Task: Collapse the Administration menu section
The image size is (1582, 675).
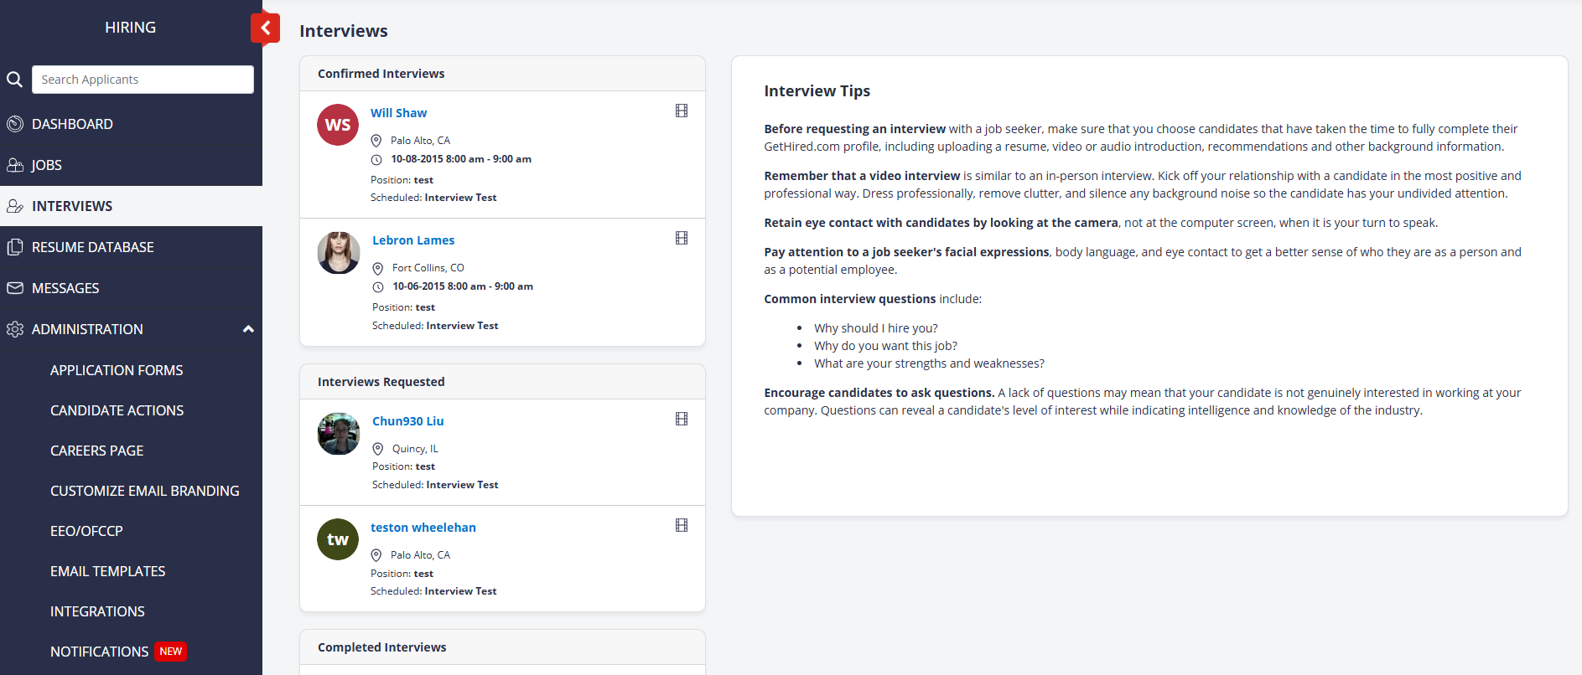Action: [248, 329]
